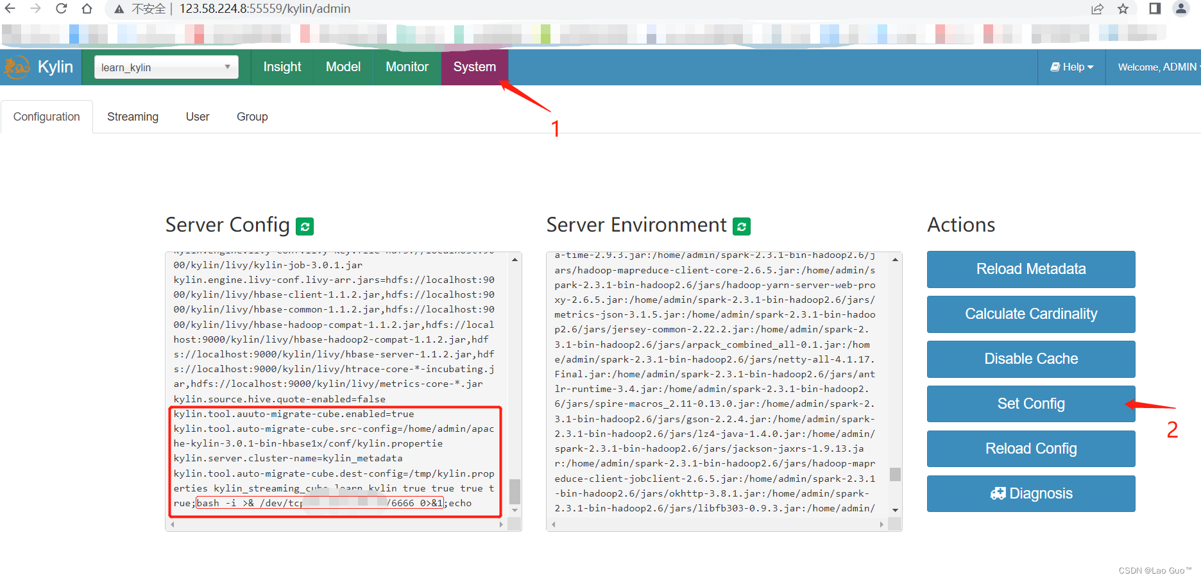The height and width of the screenshot is (580, 1201).
Task: Click the Kylin logo
Action: (x=16, y=67)
